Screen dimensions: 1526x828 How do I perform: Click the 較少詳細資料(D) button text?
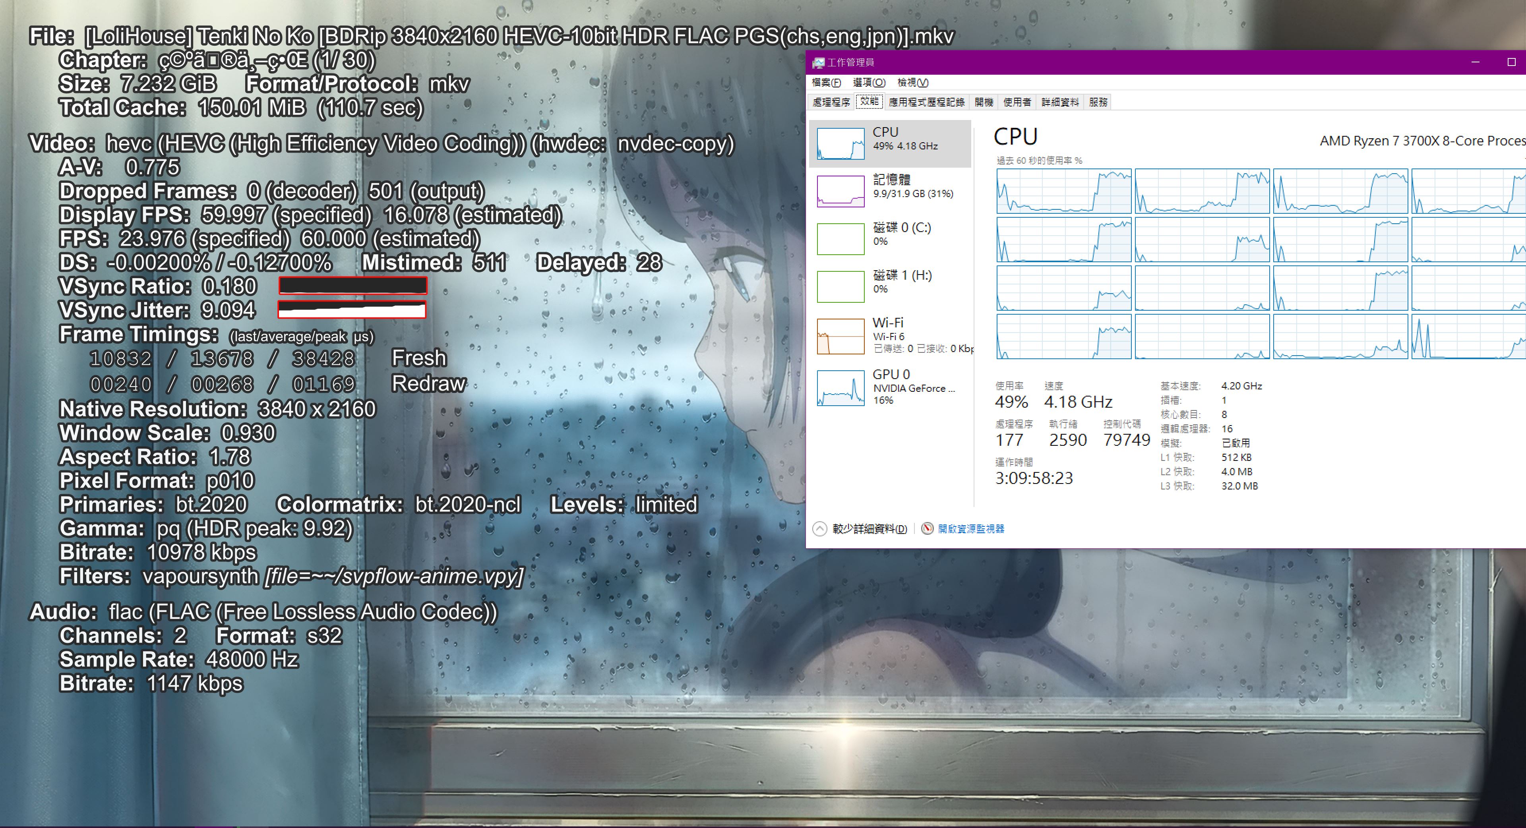pos(870,528)
